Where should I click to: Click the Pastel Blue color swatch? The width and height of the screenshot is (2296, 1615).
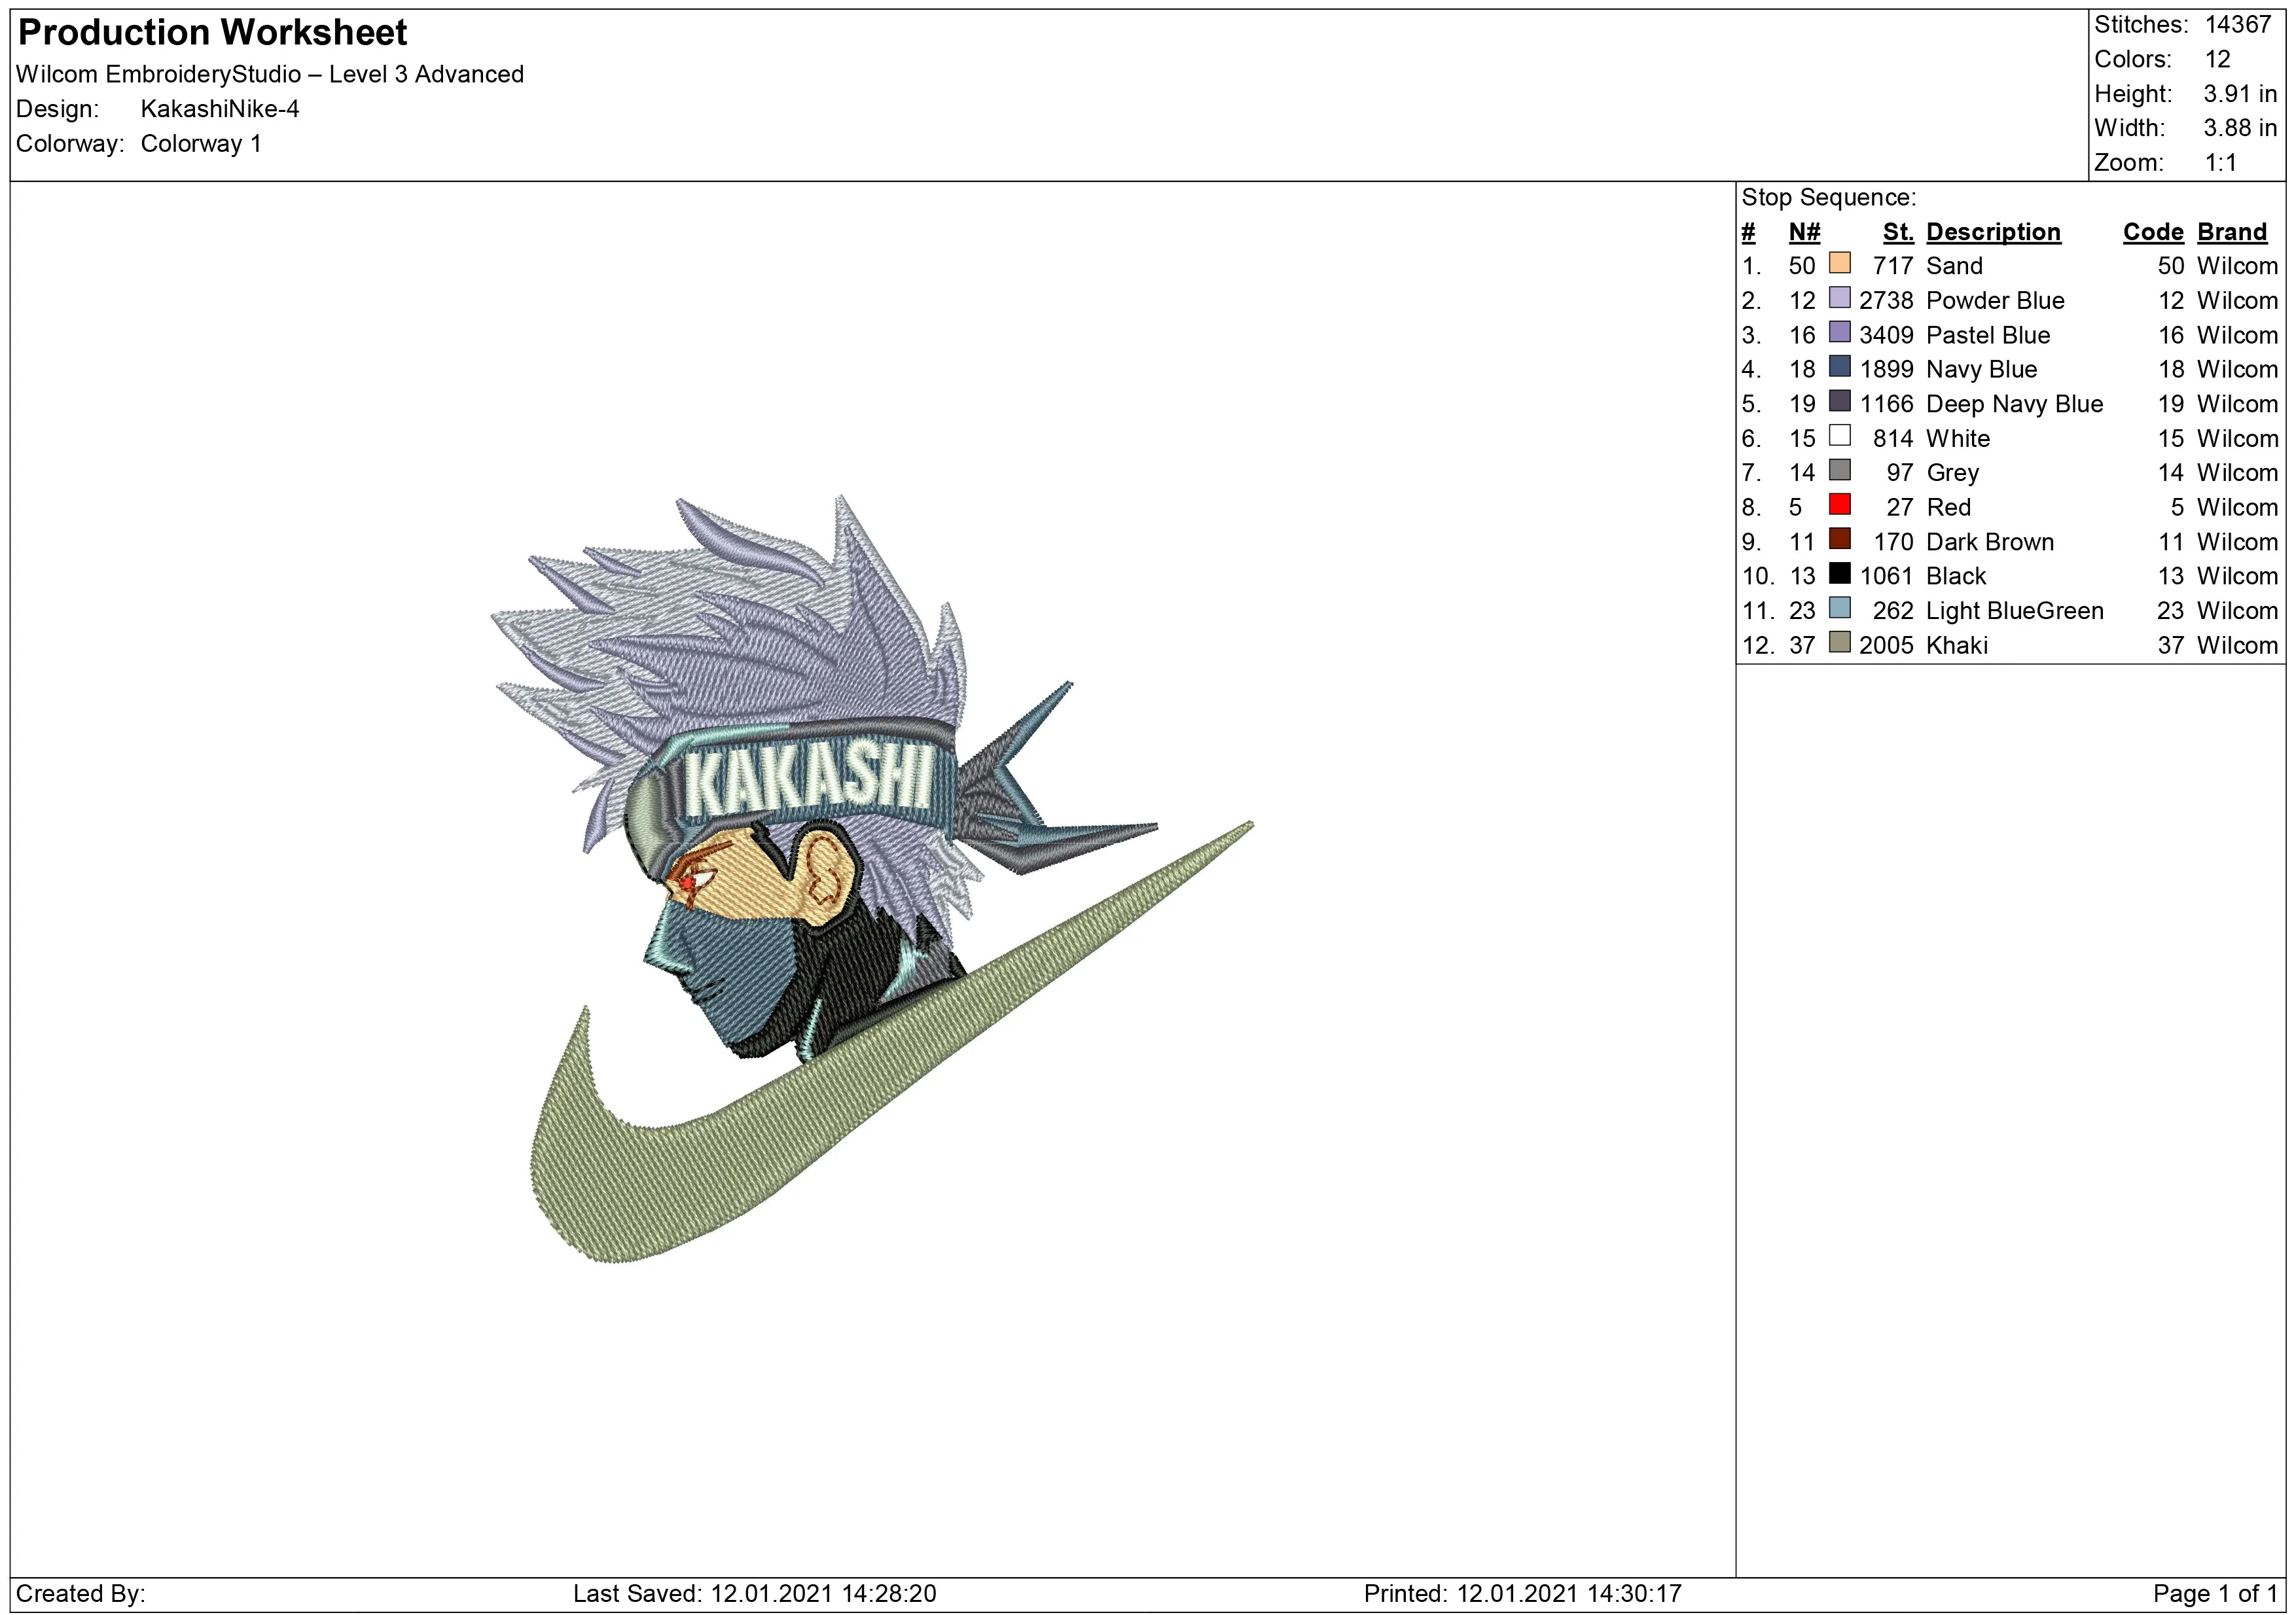point(1839,332)
